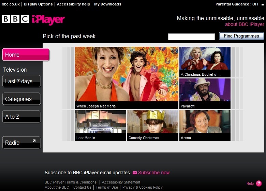Browse the Categories section
Image resolution: width=266 pixels, height=191 pixels.
click(x=21, y=99)
